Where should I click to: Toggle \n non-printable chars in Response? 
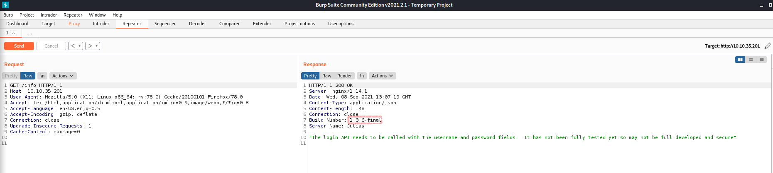[362, 76]
